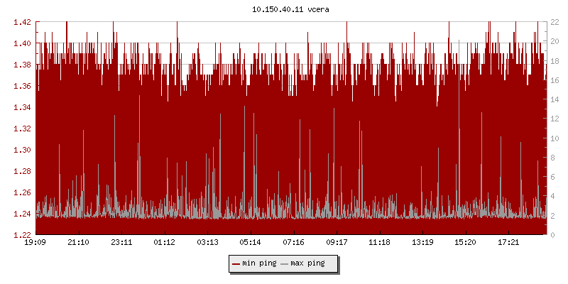Click the 1.42 value on left axis
The image size is (568, 284).
point(22,22)
